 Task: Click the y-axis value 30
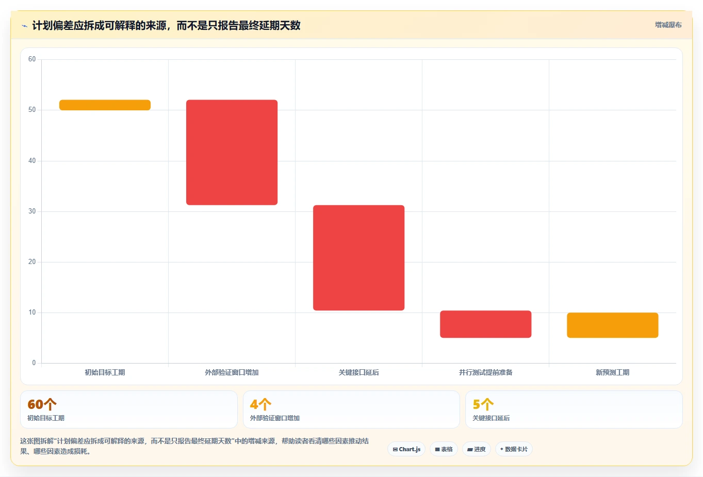32,211
